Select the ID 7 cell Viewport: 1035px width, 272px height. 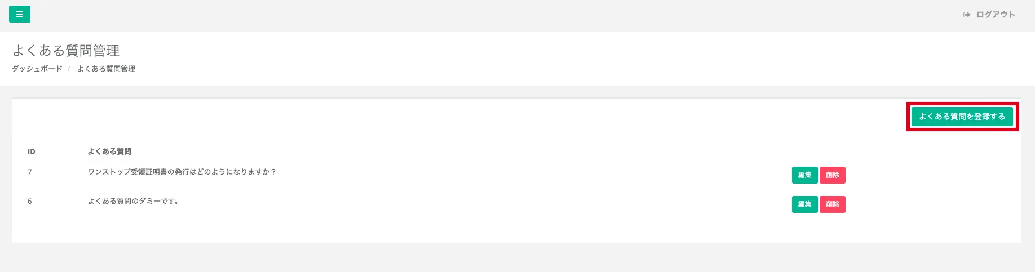(x=30, y=172)
